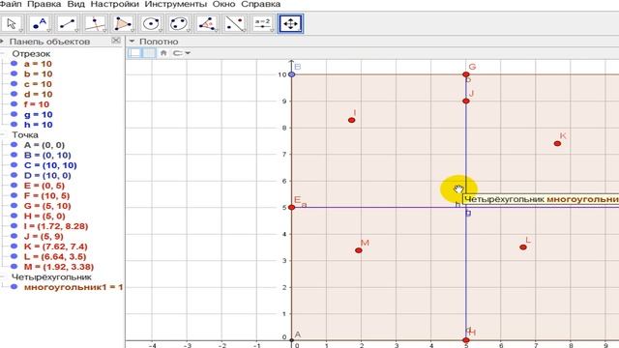Select the Reflect about line tool
Image resolution: width=619 pixels, height=348 pixels.
point(234,23)
